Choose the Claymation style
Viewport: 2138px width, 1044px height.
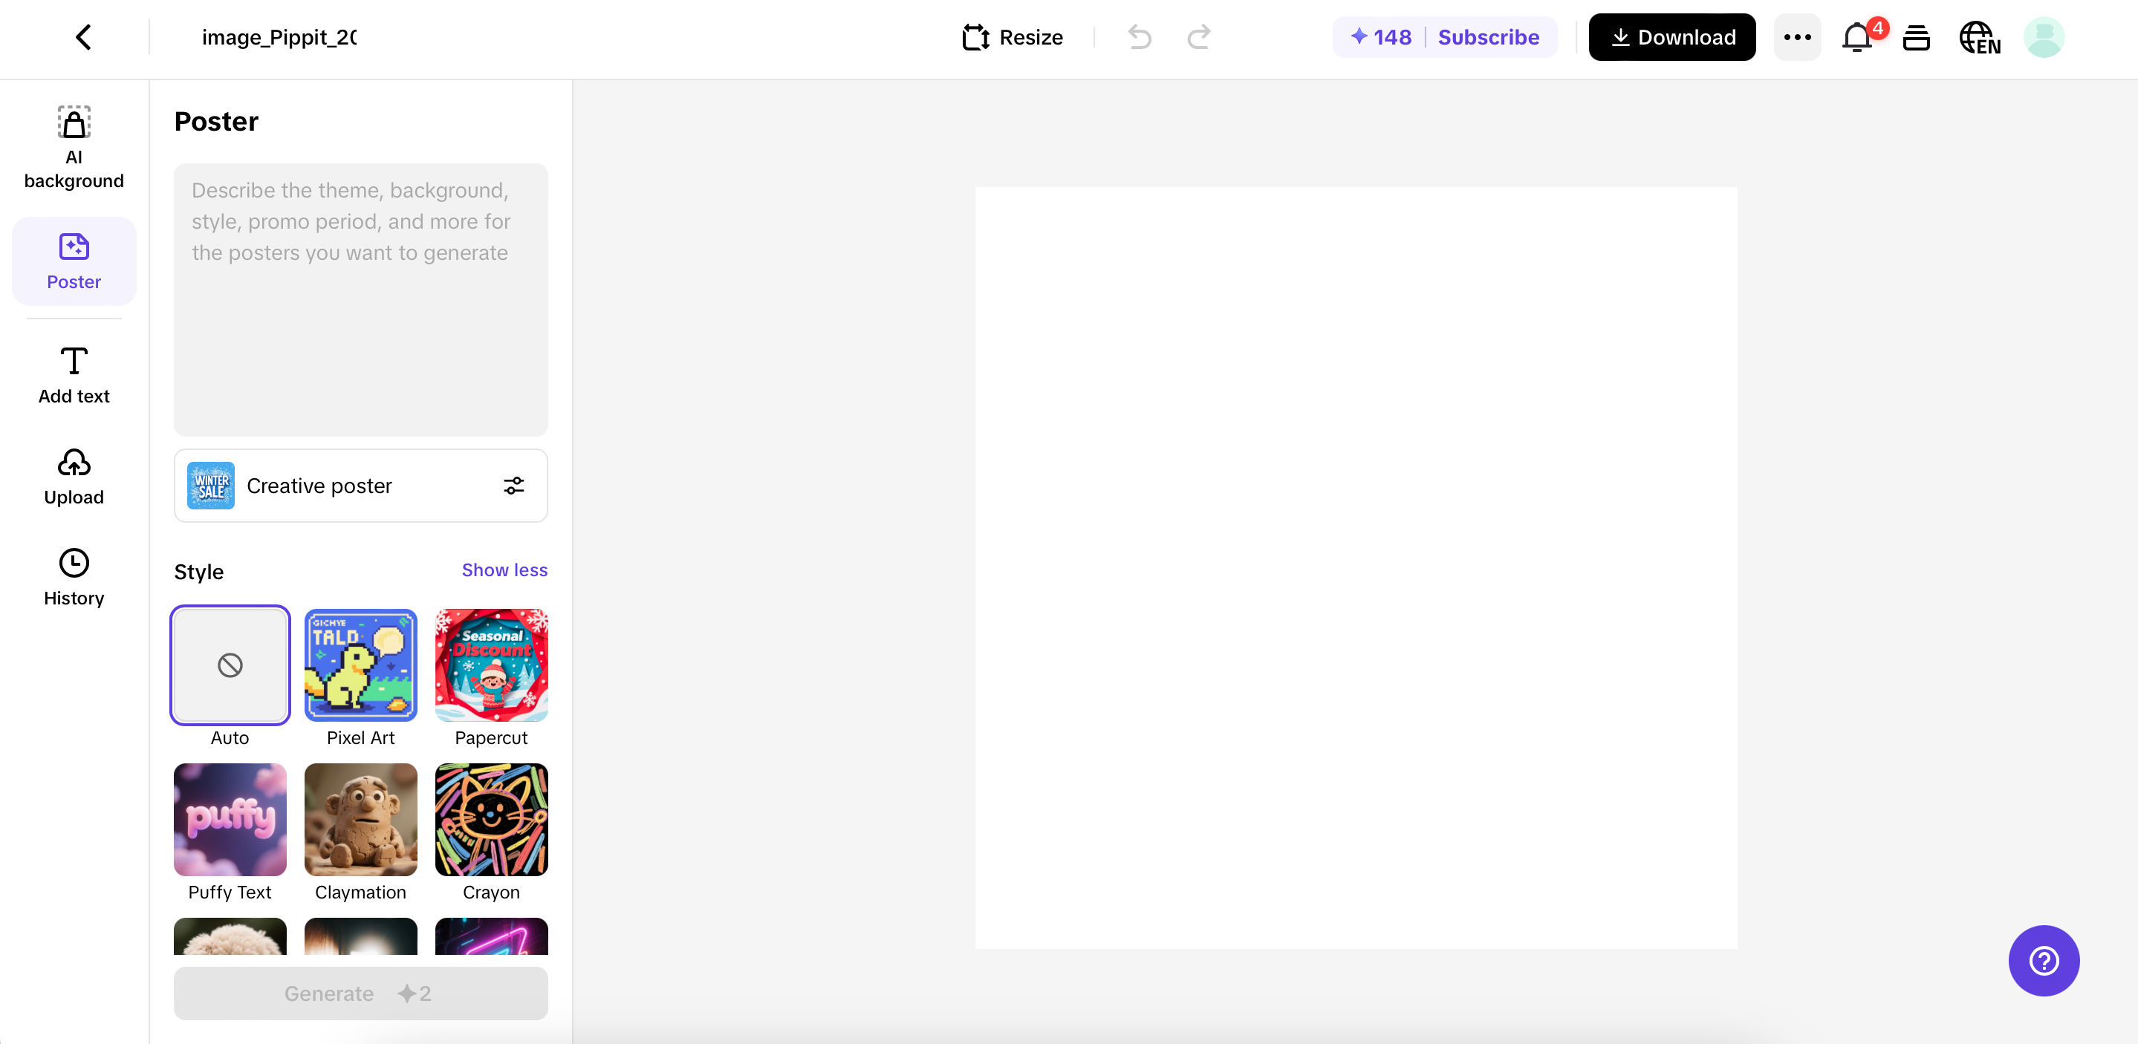(360, 820)
